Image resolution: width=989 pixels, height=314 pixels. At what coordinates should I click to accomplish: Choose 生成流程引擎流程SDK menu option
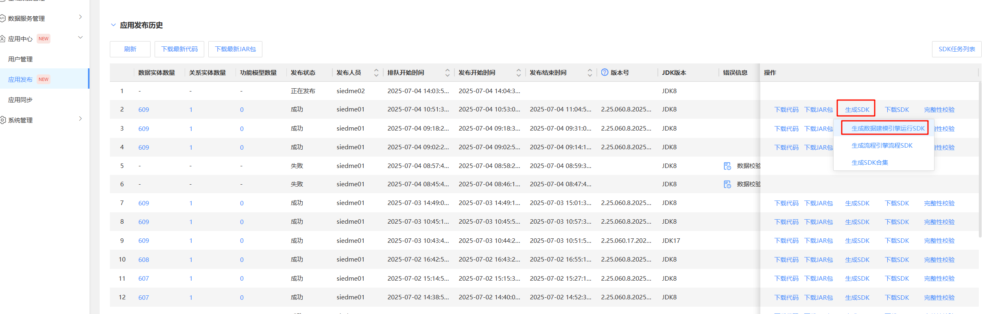[882, 146]
